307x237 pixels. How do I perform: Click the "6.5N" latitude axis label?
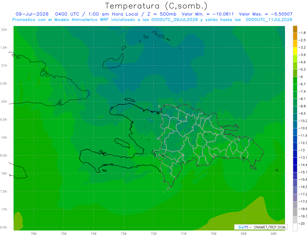4,227
